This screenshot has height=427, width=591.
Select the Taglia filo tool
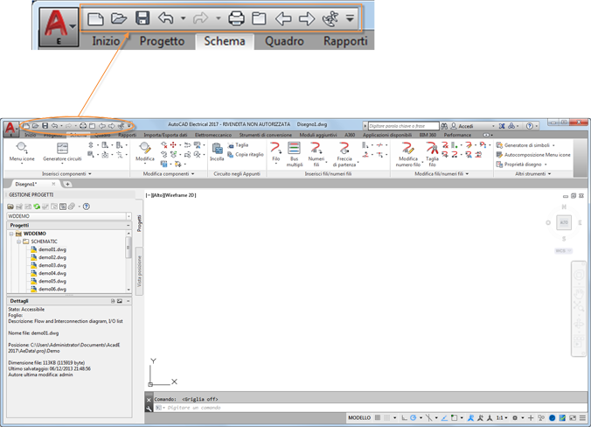pyautogui.click(x=432, y=154)
